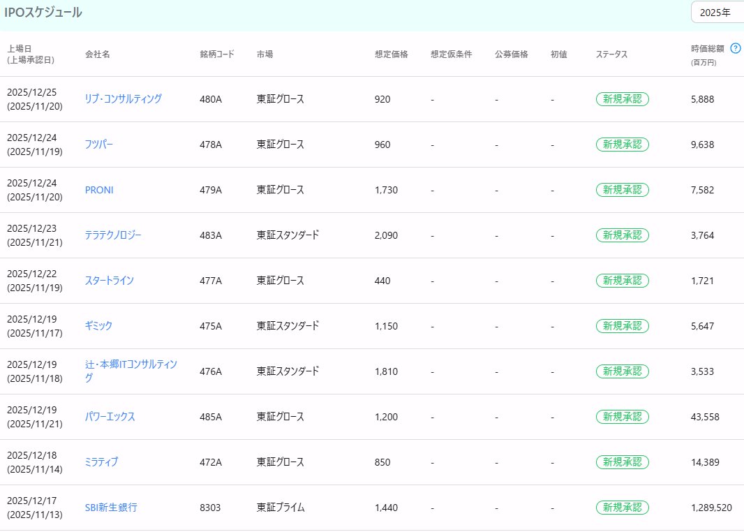Click 新規承認 badge in PRONI row
The image size is (744, 532).
tap(623, 190)
